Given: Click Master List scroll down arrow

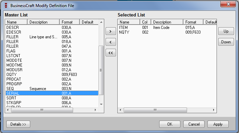Looking at the screenshot, I should click(x=101, y=104).
